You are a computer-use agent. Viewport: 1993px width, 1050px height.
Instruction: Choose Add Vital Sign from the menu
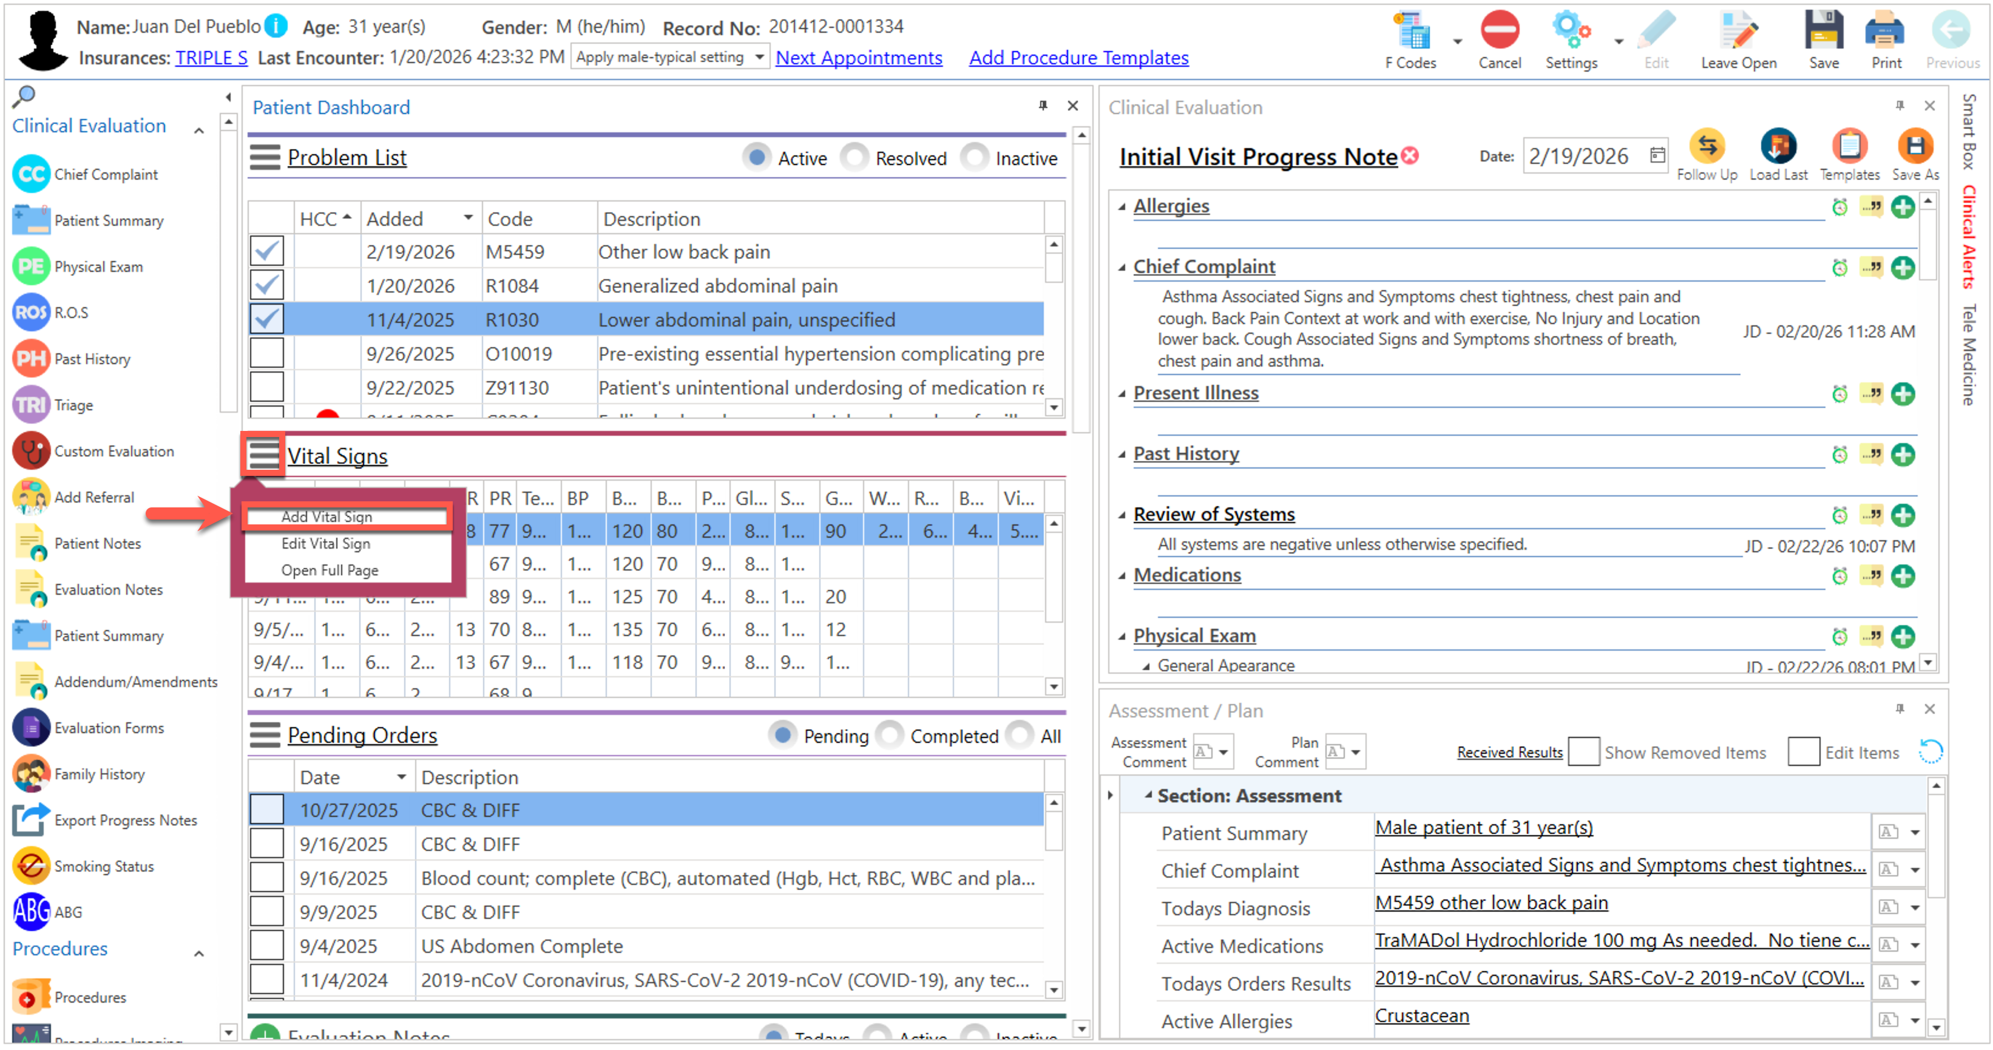tap(327, 517)
